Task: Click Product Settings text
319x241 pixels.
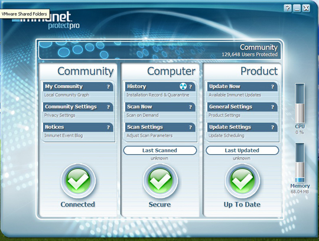Action: click(x=224, y=115)
